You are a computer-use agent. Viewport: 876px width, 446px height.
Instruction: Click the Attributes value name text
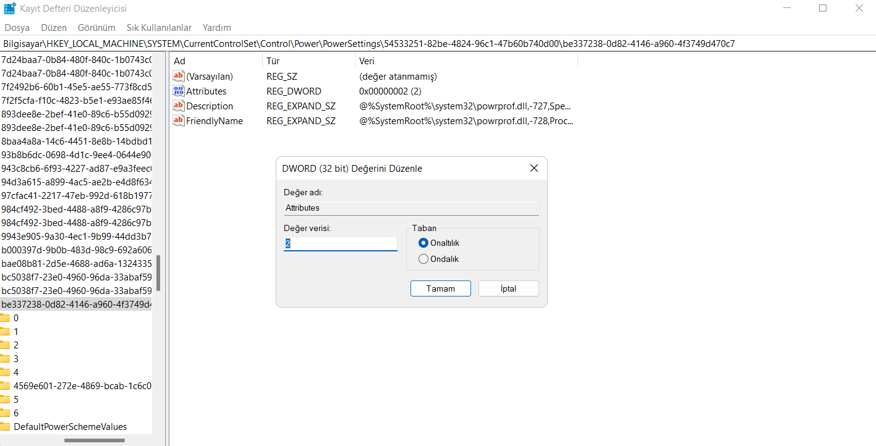click(206, 91)
